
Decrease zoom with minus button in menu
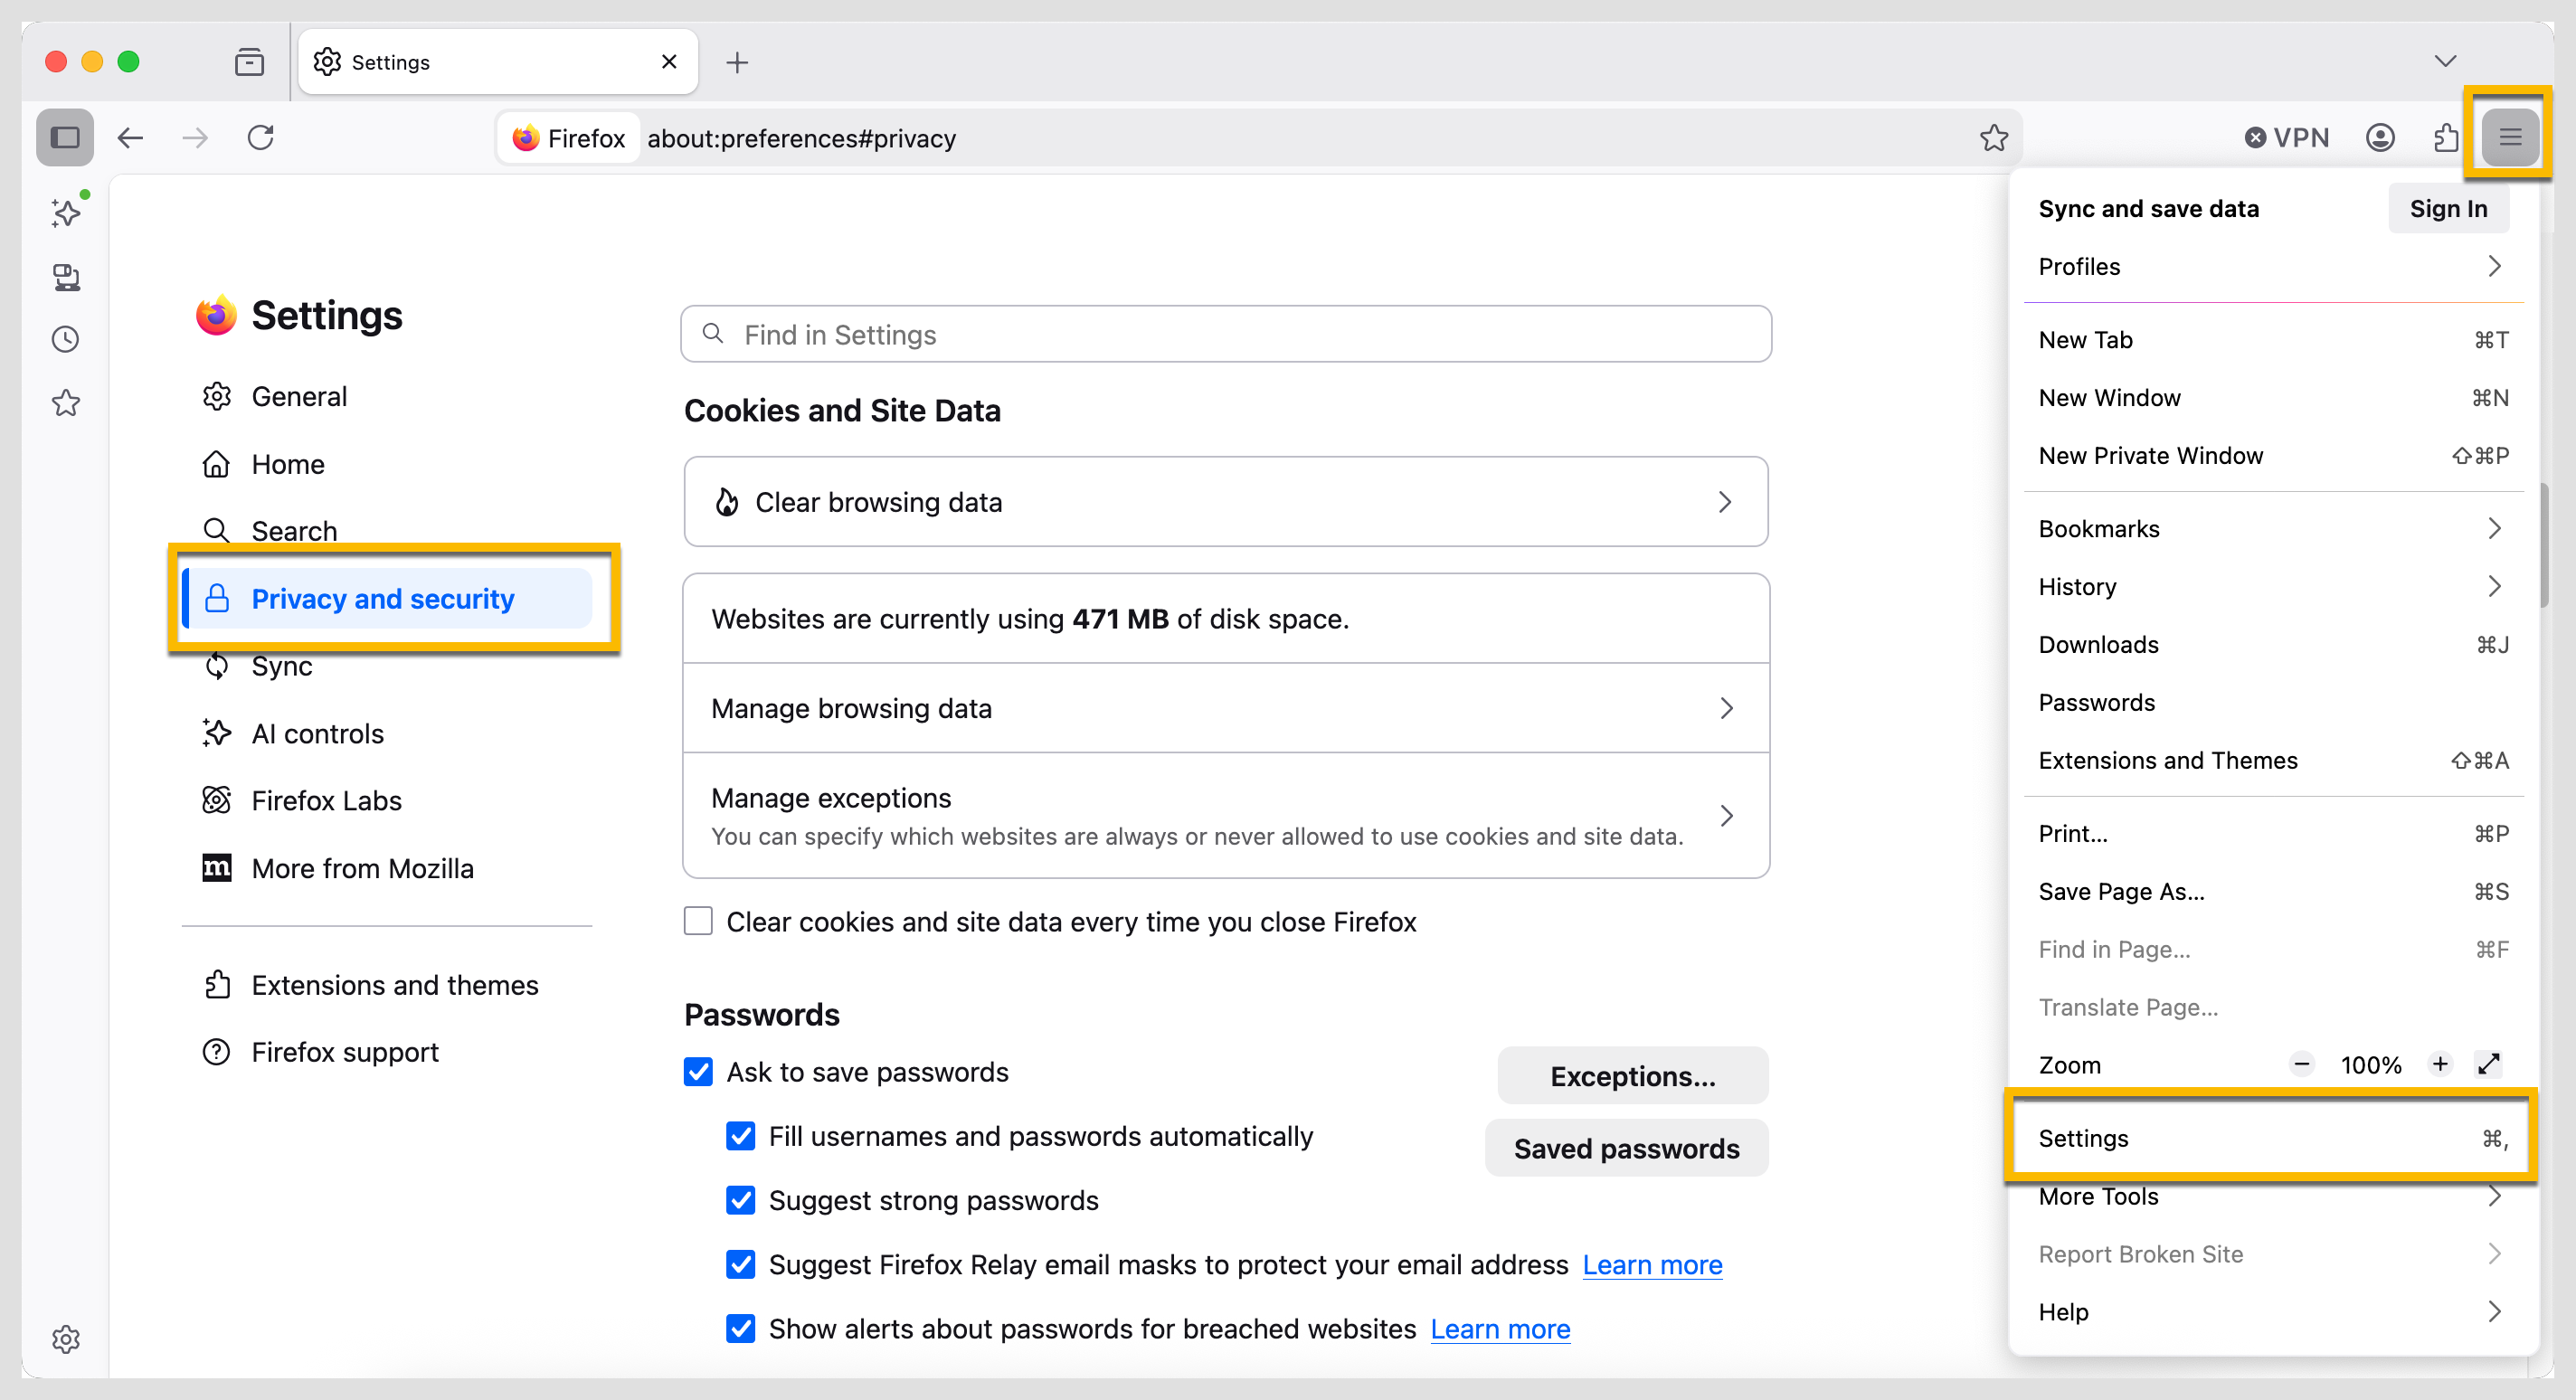2301,1064
